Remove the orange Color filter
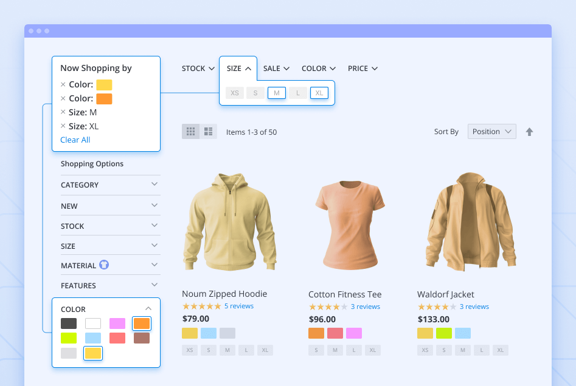 [x=63, y=99]
